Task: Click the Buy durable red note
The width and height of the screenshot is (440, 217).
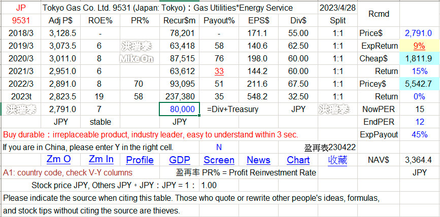Action: tap(150, 134)
